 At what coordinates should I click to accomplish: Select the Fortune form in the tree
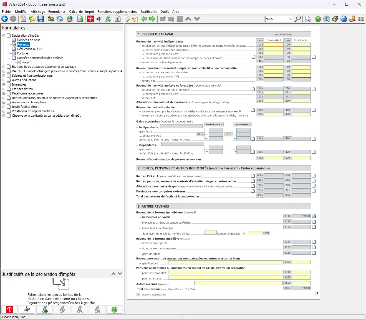(22, 53)
